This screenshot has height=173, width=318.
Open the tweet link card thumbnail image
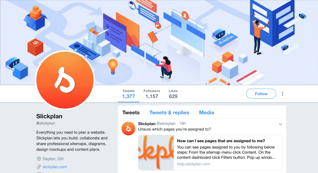point(156,153)
